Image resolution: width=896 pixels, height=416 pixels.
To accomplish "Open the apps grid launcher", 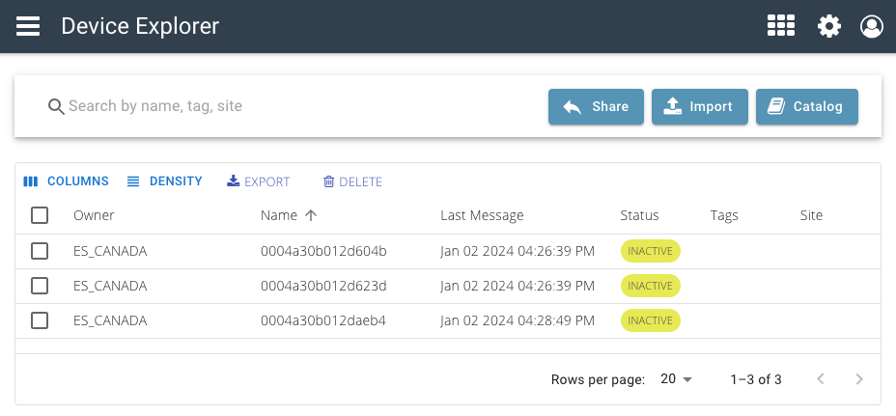I will point(780,26).
